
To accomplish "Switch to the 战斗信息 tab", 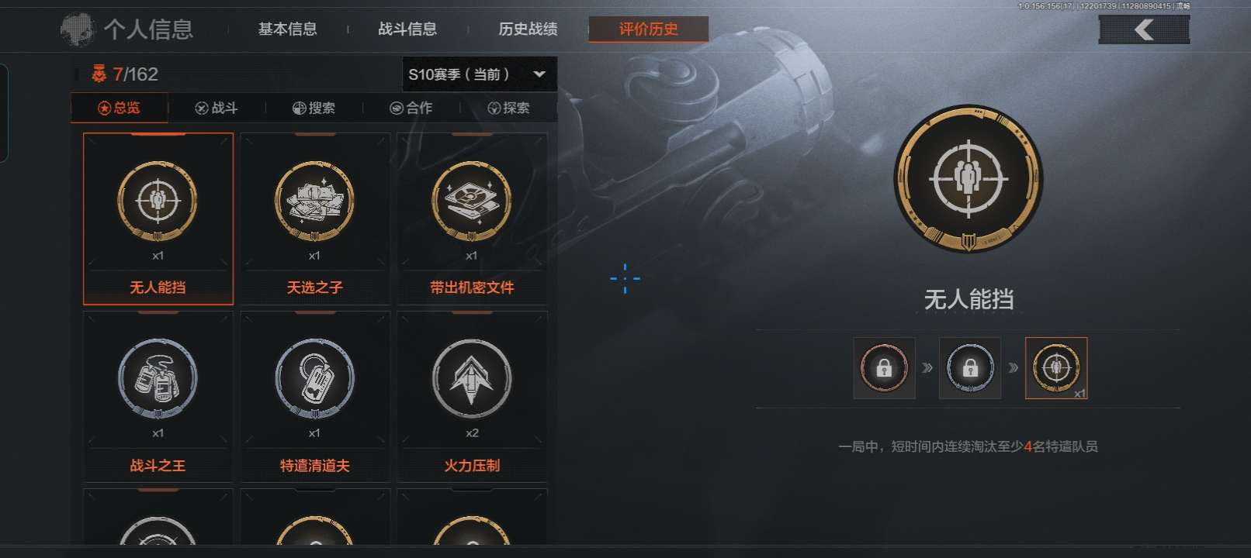I will pos(407,29).
